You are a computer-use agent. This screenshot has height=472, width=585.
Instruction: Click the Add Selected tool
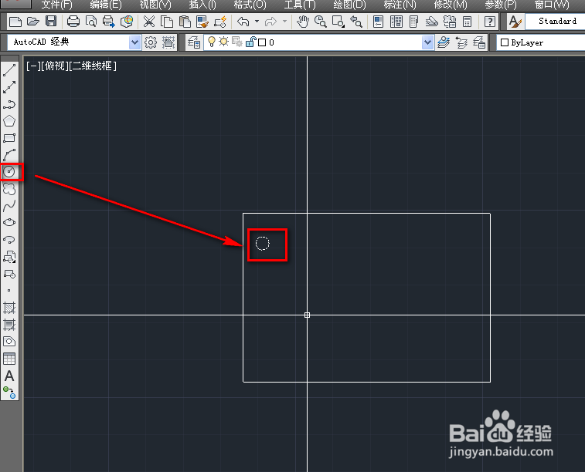tap(9, 393)
